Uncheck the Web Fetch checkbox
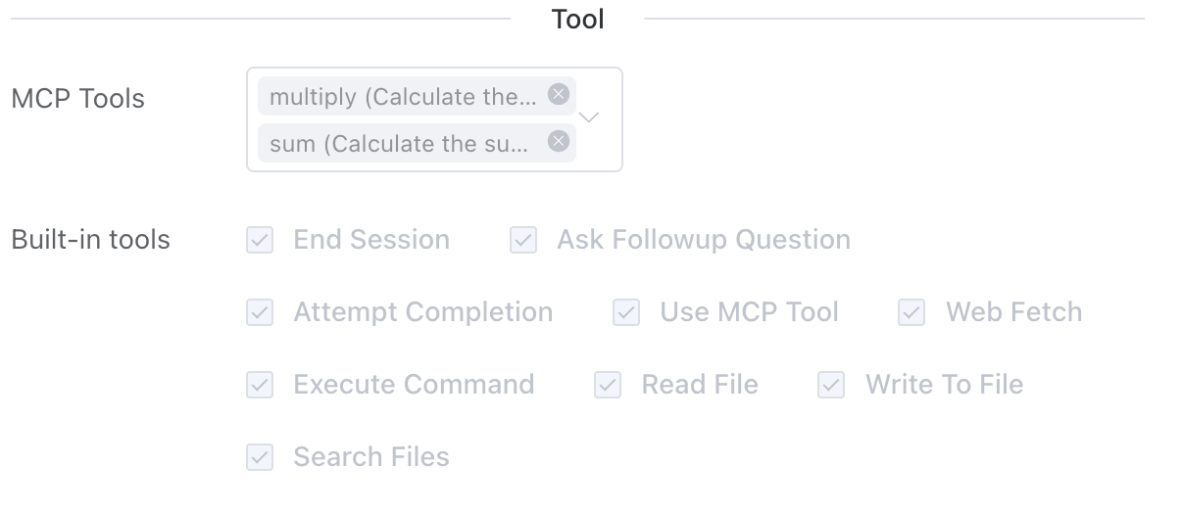 point(911,312)
